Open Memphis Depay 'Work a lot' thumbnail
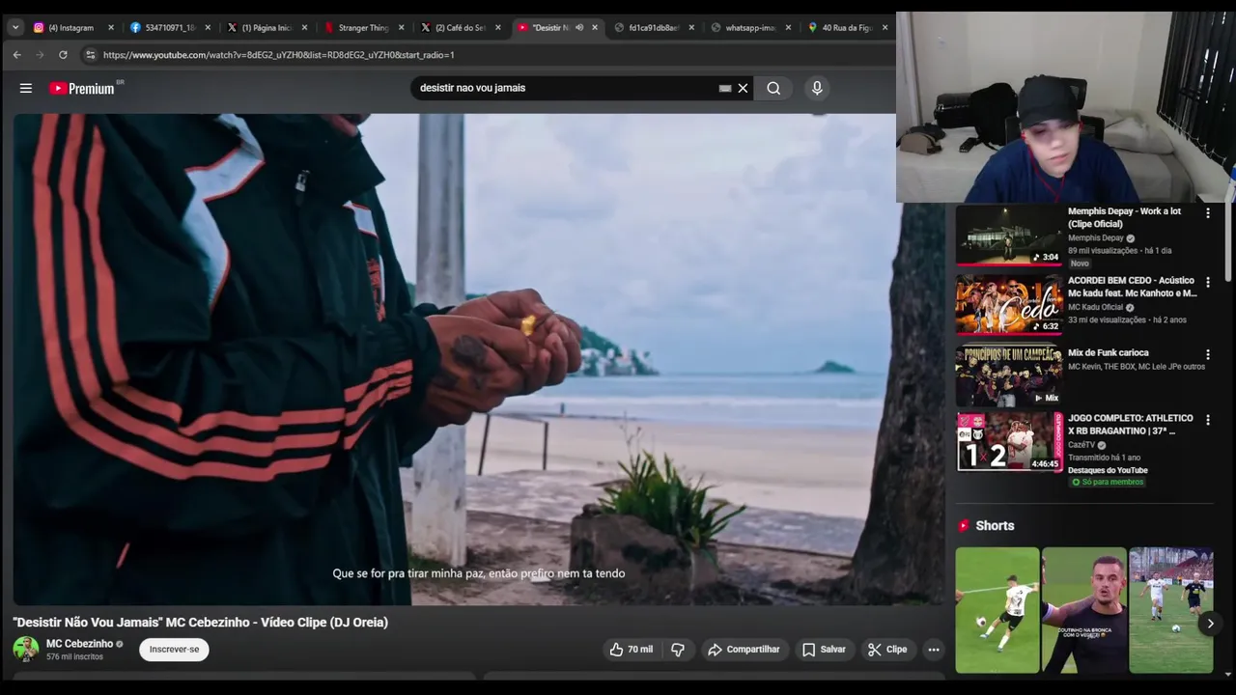 tap(1009, 235)
